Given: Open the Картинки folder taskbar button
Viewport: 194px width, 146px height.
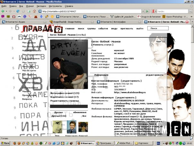Looking at the screenshot, I should 144,143.
